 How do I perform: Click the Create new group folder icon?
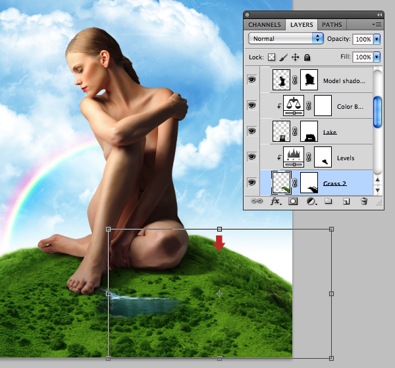coord(328,201)
